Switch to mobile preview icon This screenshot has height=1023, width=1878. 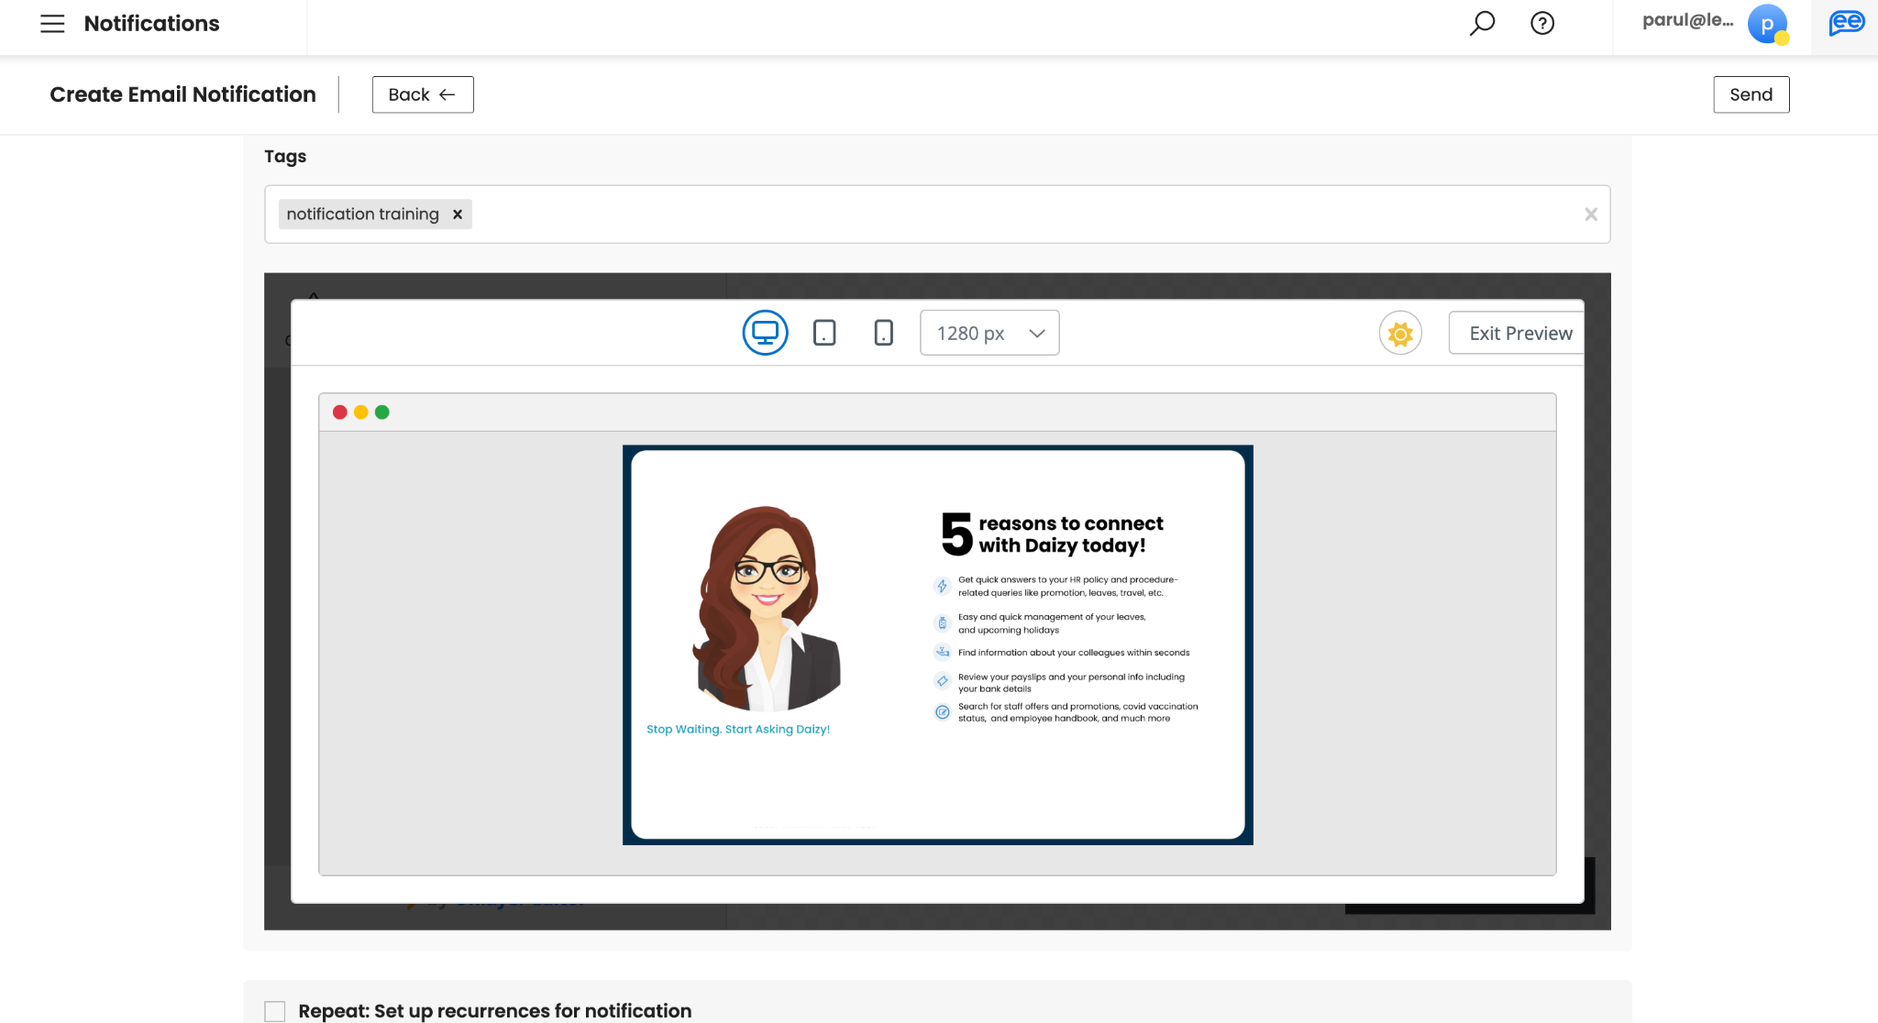coord(883,333)
